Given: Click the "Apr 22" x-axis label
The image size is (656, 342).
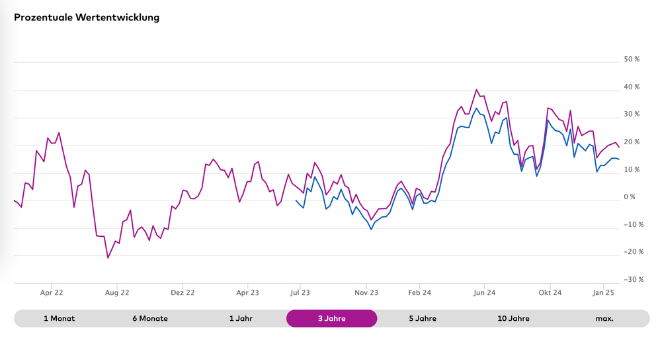Looking at the screenshot, I should [52, 292].
